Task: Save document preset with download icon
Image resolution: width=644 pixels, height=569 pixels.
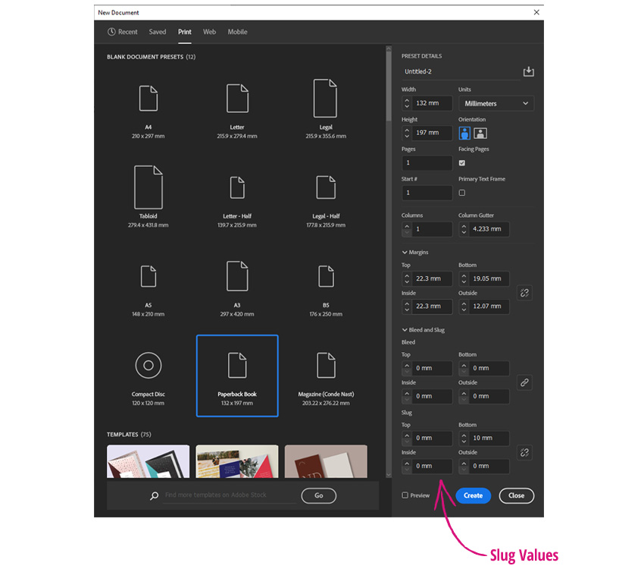Action: pos(528,71)
